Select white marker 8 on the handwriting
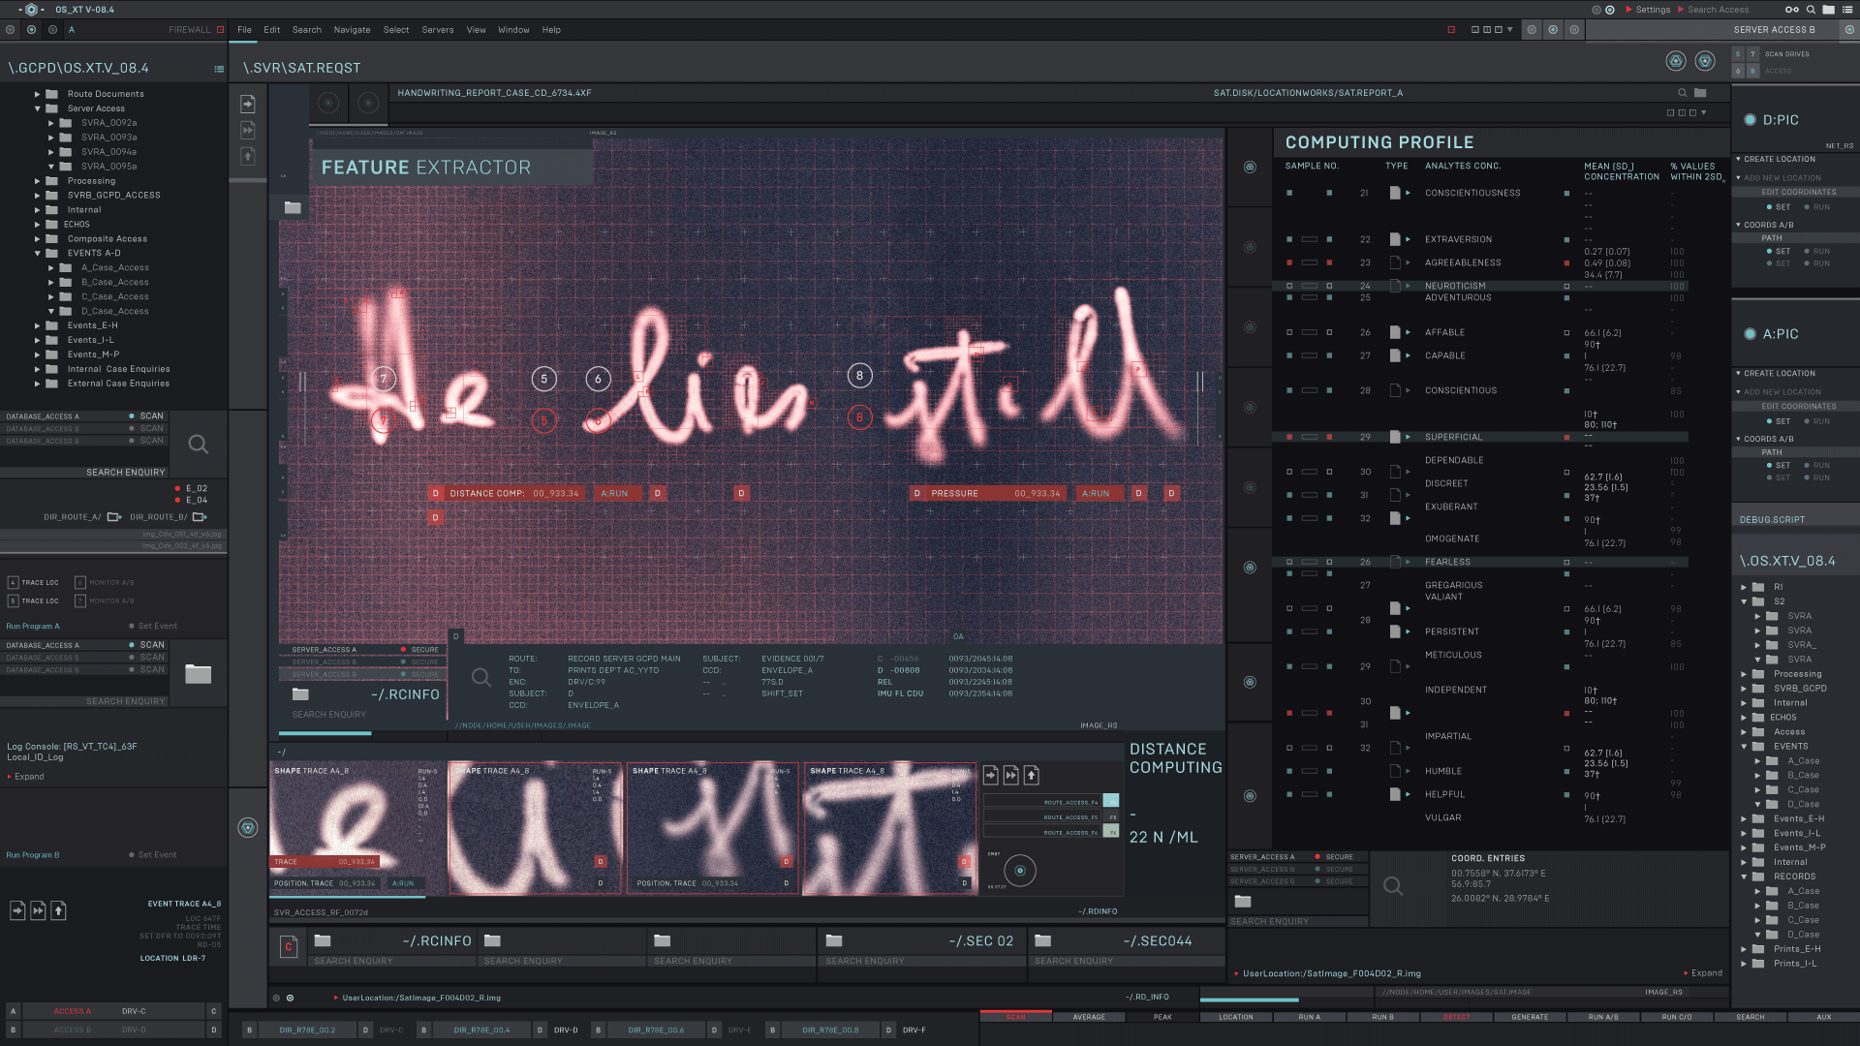Screen dimensions: 1860x1046 pyautogui.click(x=859, y=376)
